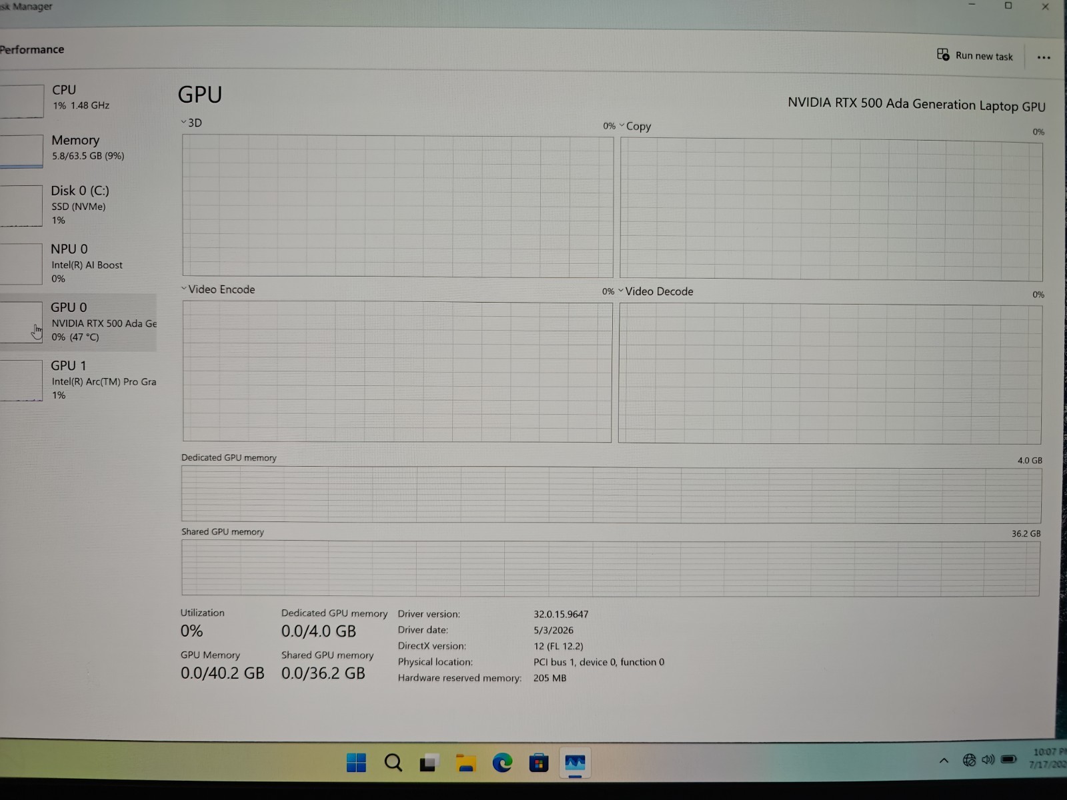1067x800 pixels.
Task: Click the NVIDIA RTX 500 Ada Generation title
Action: pyautogui.click(x=916, y=104)
